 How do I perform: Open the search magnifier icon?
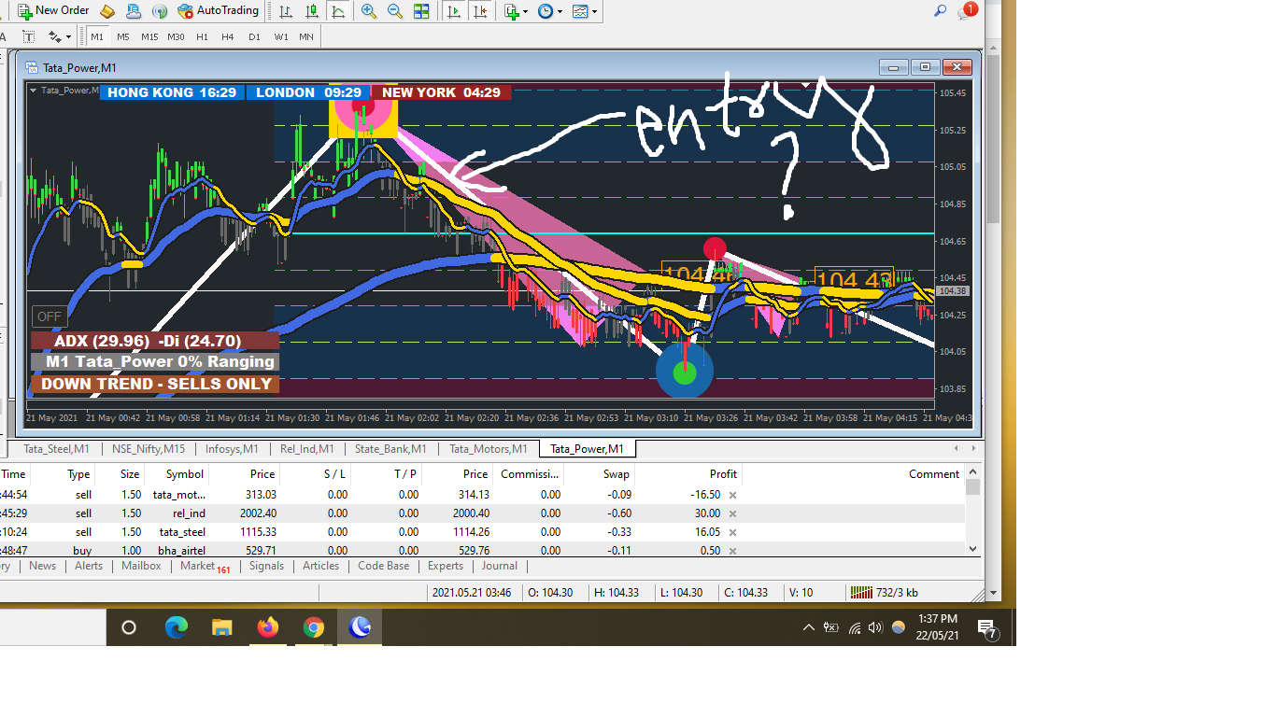[x=940, y=11]
